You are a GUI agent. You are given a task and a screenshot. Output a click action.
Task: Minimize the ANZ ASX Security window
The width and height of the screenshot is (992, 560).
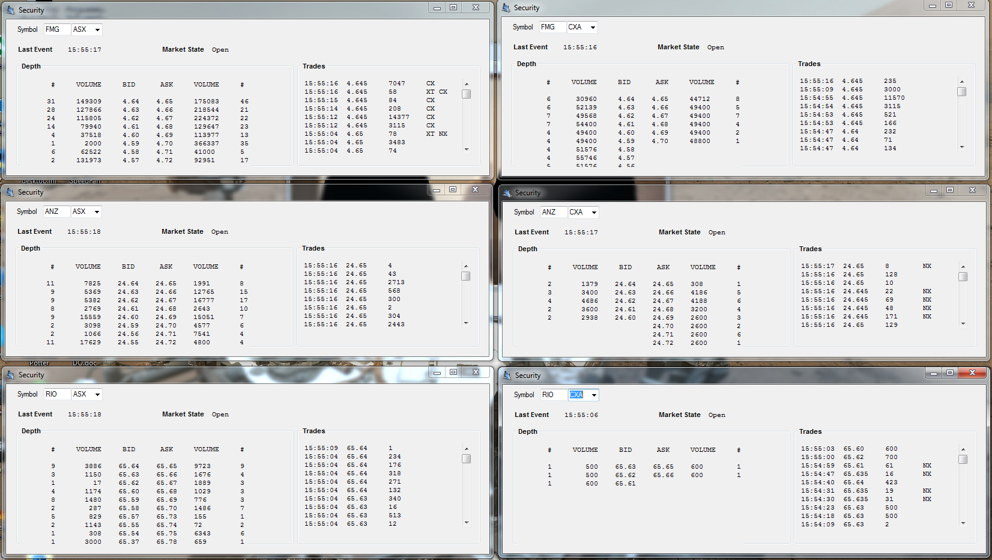[437, 189]
